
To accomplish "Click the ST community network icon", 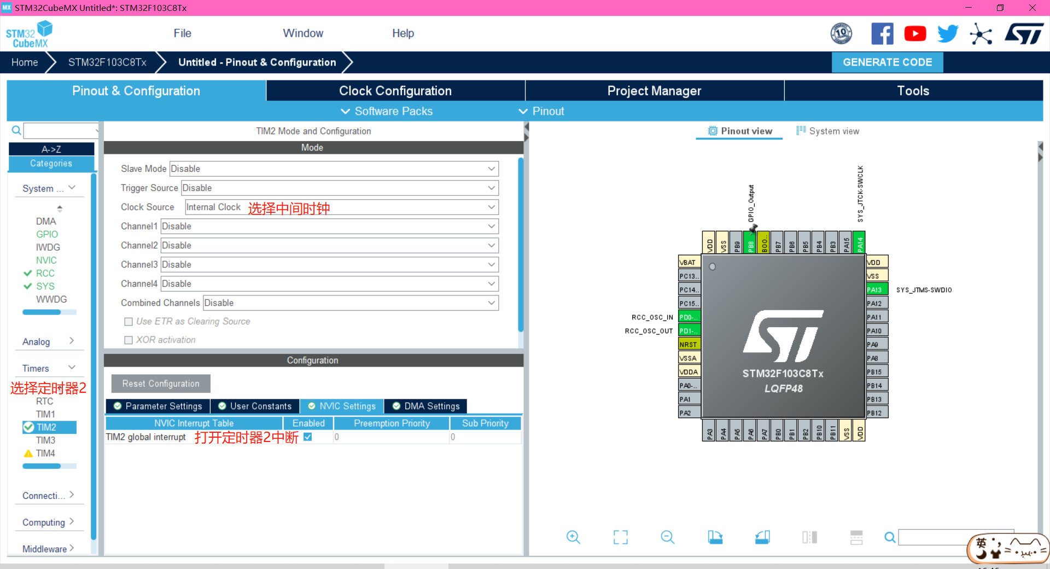I will click(x=981, y=34).
